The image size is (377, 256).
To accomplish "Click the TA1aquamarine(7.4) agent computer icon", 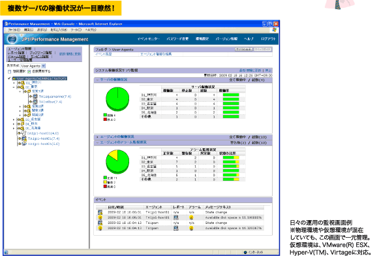I will click(35, 97).
